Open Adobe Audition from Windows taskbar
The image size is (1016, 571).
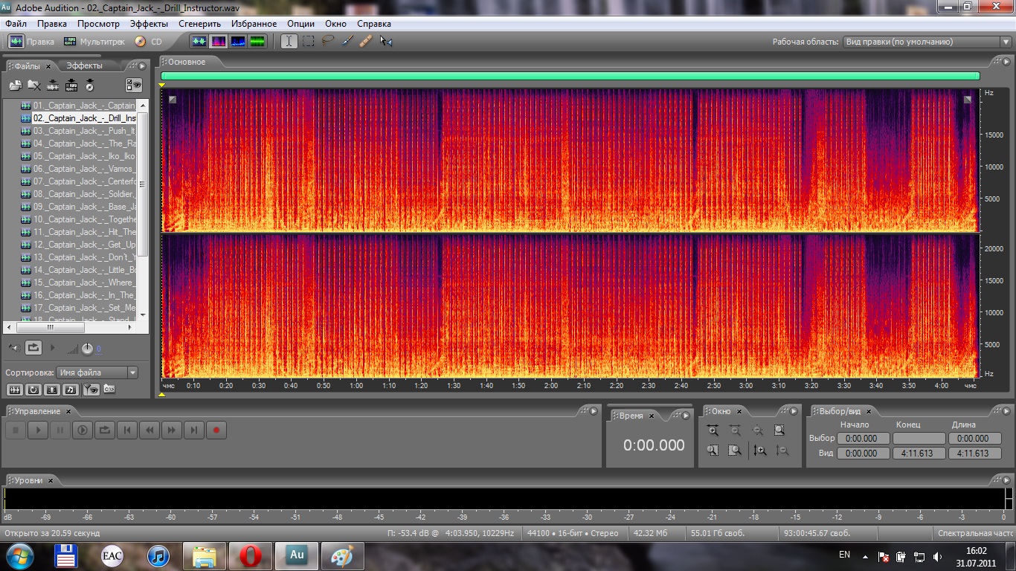pyautogui.click(x=297, y=555)
